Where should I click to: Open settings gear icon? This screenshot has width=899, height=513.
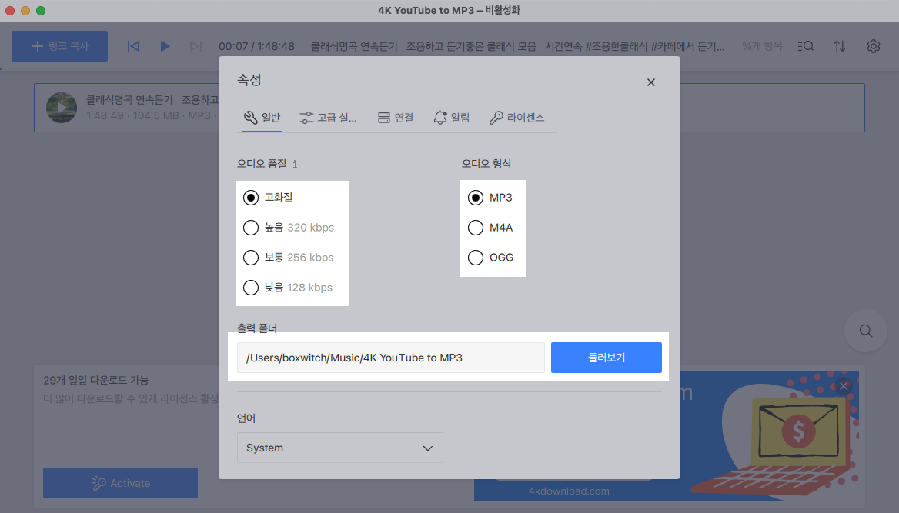873,46
